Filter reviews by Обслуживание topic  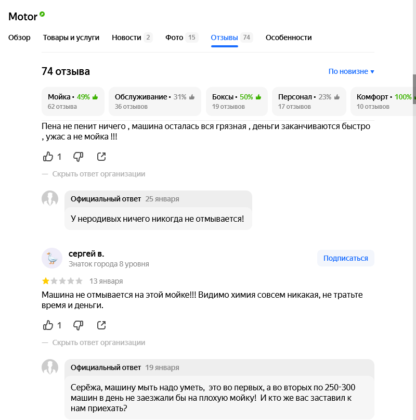(154, 101)
